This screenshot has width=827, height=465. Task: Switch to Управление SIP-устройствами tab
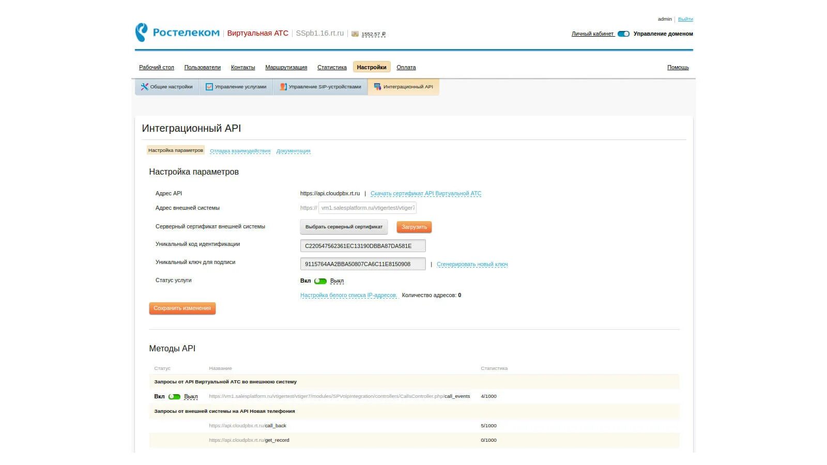point(320,87)
